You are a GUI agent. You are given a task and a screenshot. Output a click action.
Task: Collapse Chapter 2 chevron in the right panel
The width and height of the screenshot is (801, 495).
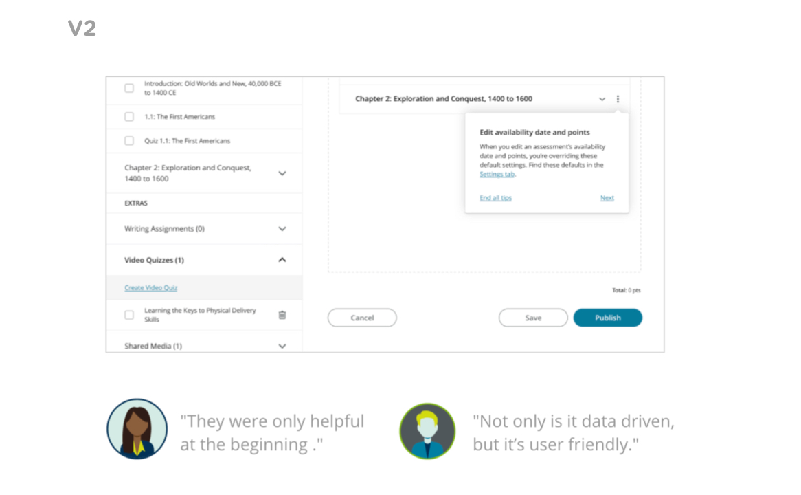pos(602,99)
